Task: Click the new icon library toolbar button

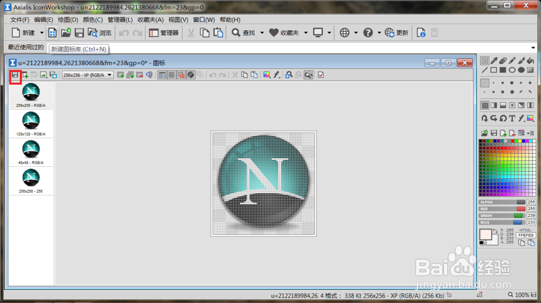Action: (52, 33)
